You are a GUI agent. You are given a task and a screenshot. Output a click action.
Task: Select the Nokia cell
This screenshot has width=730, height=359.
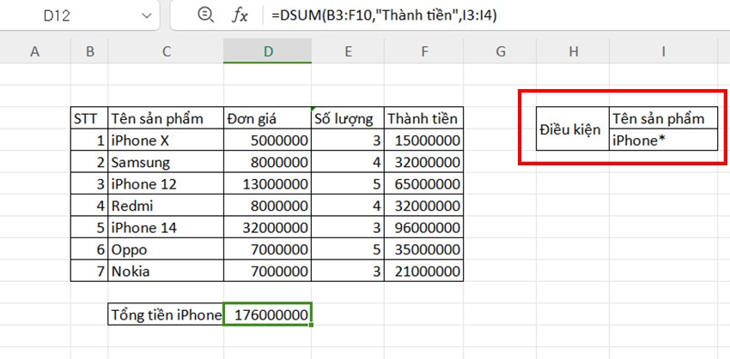point(166,271)
